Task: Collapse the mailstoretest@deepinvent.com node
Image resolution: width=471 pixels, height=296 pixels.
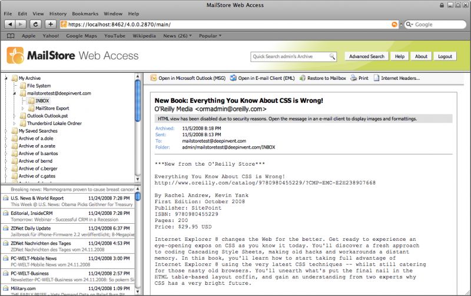Action: tap(14, 93)
